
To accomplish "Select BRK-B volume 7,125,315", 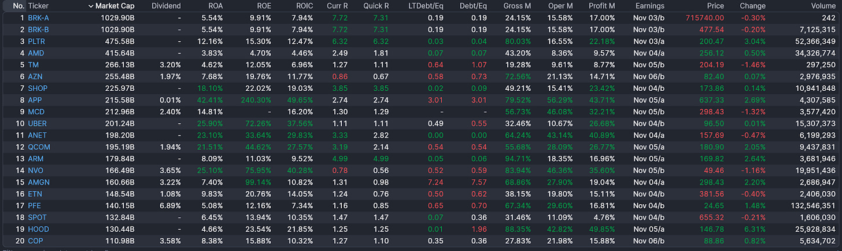I will pos(818,29).
